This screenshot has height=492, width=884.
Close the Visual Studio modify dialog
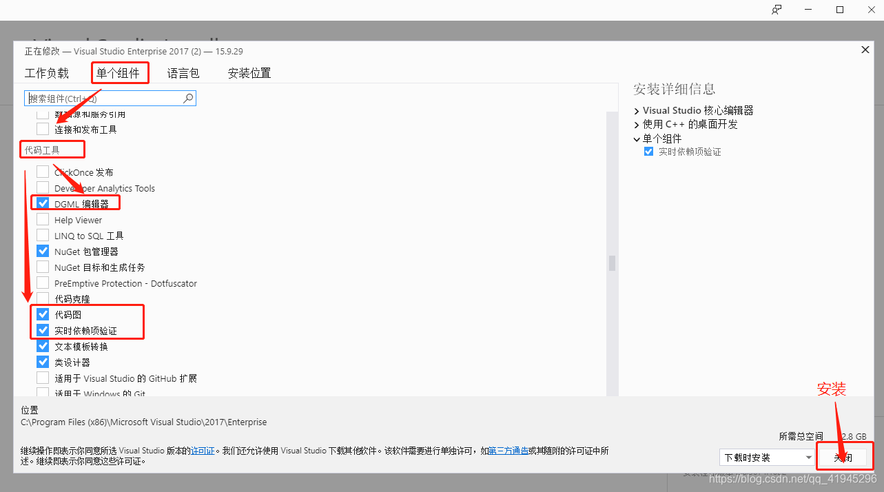[865, 50]
